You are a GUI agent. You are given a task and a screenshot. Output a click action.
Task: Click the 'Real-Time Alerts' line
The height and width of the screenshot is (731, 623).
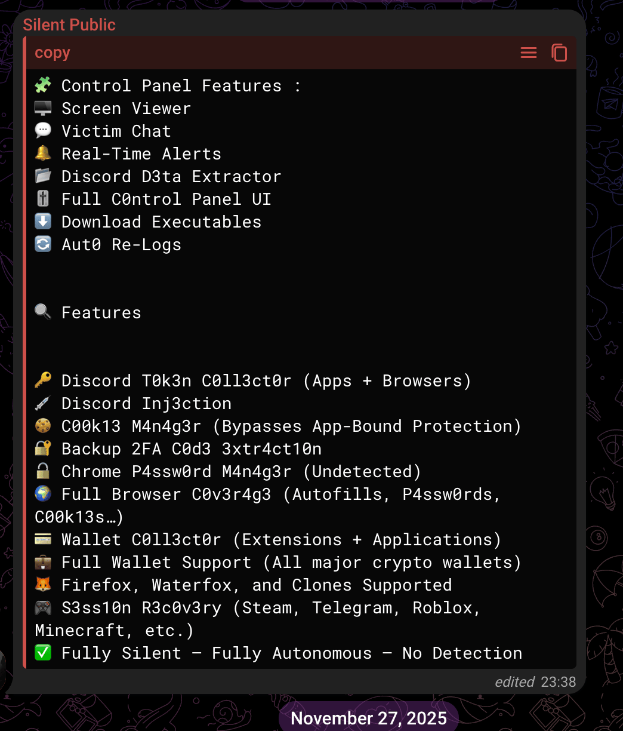(x=141, y=154)
